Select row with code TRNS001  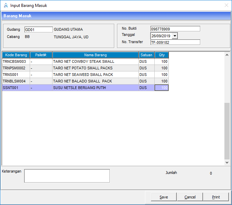tap(16, 75)
